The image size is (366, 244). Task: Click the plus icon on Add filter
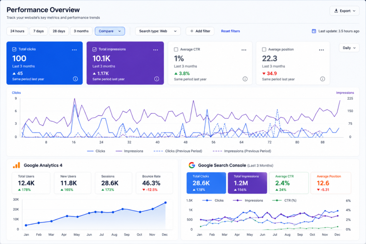pyautogui.click(x=192, y=31)
